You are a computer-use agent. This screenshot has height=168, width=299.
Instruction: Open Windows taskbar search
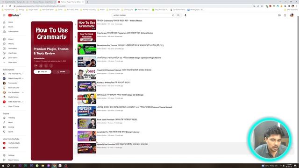8,166
